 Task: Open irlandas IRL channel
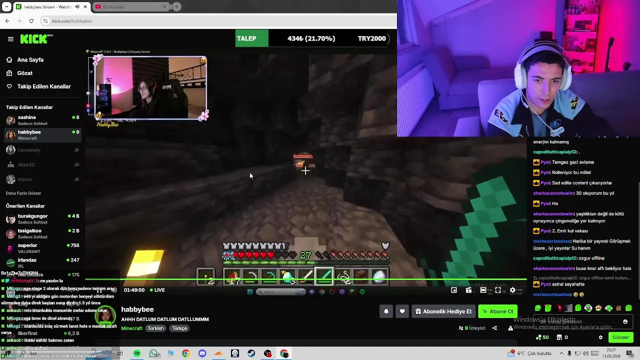pyautogui.click(x=42, y=263)
